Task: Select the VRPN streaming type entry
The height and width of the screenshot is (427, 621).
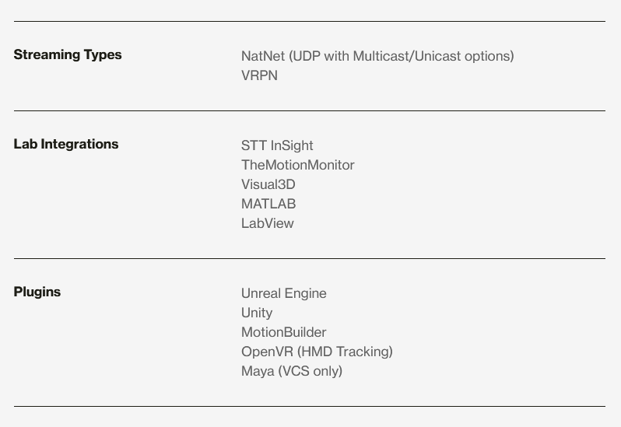Action: click(x=259, y=75)
